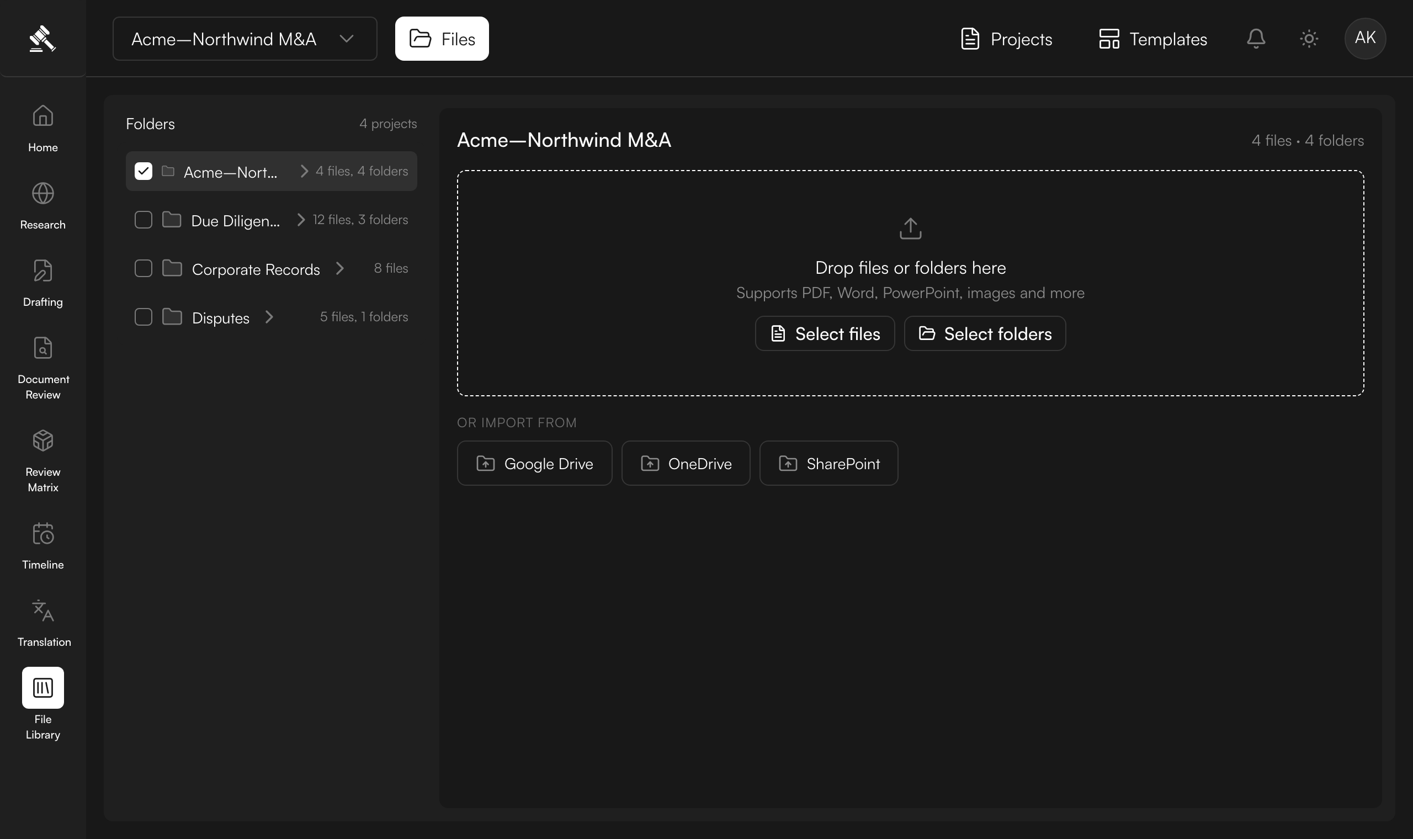
Task: Open the Projects menu item
Action: click(1007, 39)
